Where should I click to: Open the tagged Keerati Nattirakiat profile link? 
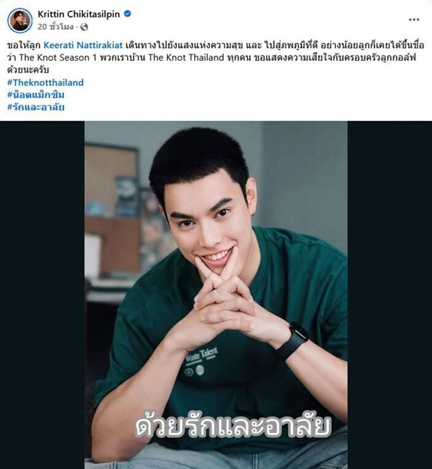[83, 45]
